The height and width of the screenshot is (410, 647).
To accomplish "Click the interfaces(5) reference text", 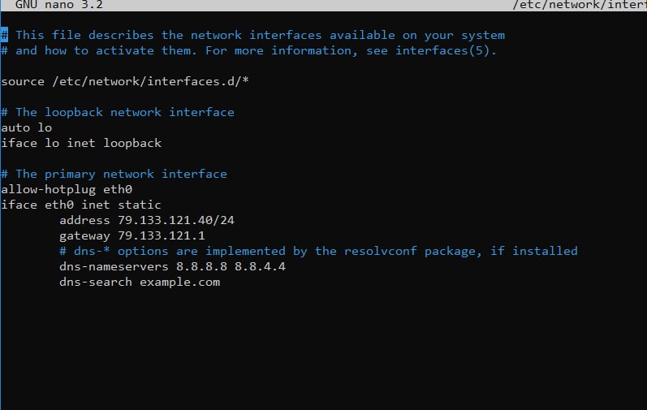I will pyautogui.click(x=445, y=50).
